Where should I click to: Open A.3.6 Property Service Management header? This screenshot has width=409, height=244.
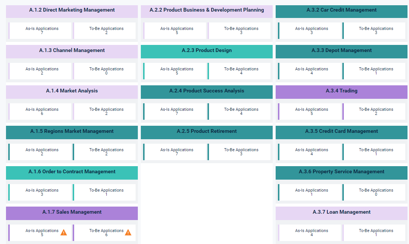[342, 172]
